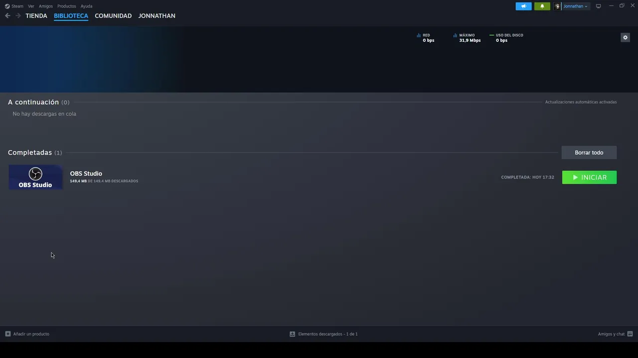This screenshot has width=638, height=358.
Task: Open the megaphone announcements button
Action: point(523,6)
